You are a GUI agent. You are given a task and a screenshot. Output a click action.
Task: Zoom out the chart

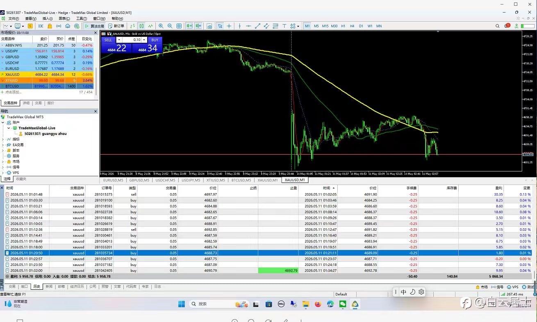tap(170, 26)
